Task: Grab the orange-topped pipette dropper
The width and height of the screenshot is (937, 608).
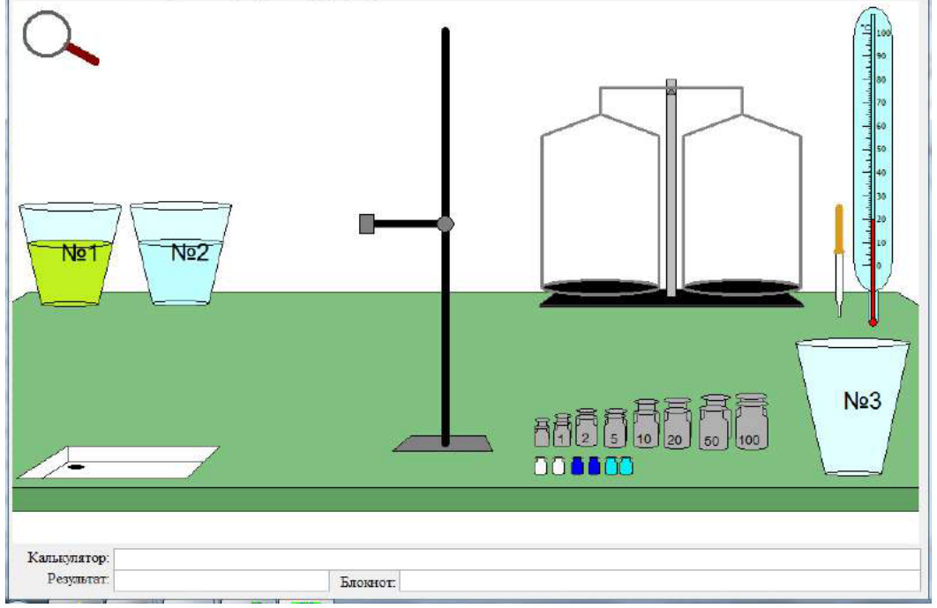Action: click(x=839, y=260)
